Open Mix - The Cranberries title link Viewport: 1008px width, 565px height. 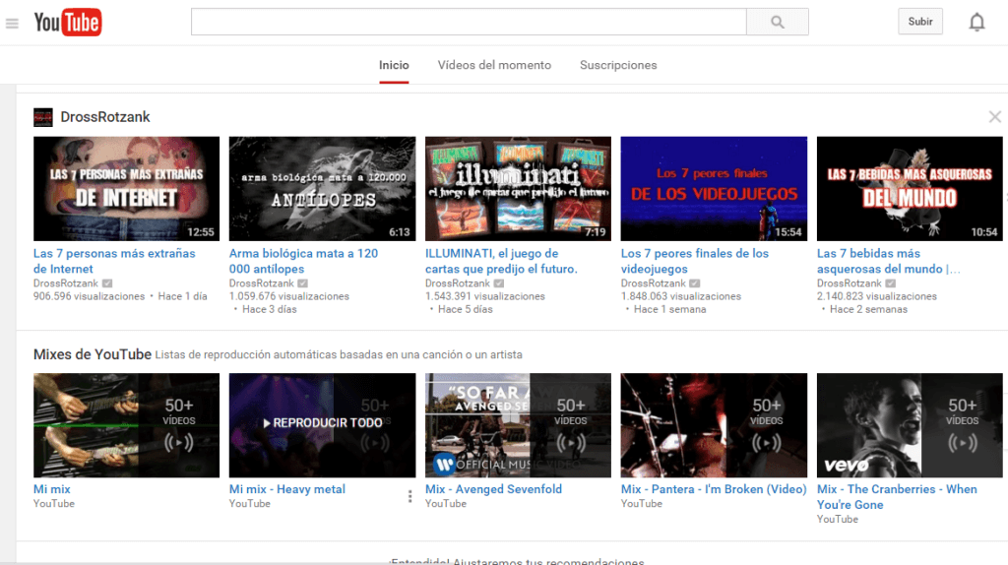(x=896, y=497)
